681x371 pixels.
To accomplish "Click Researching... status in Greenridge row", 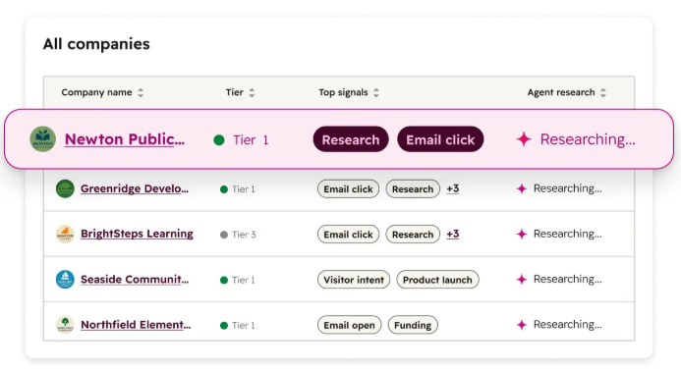I will click(x=568, y=188).
